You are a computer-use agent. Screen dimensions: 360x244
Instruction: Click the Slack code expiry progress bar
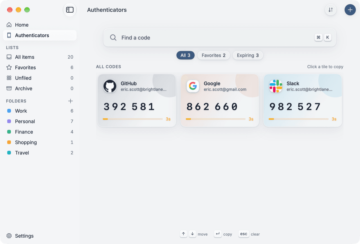point(299,119)
